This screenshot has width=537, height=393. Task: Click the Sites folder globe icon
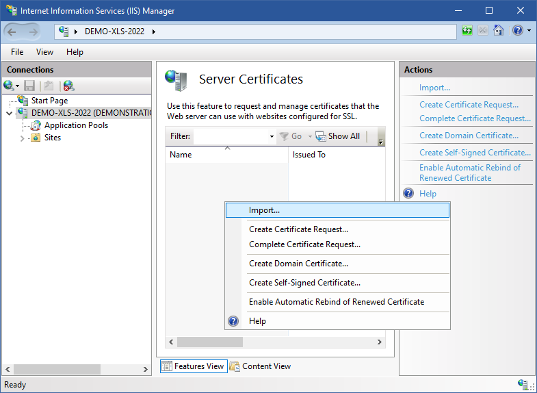(36, 138)
